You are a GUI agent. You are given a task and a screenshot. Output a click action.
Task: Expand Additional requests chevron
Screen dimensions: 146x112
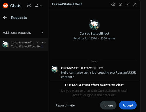[42, 32]
